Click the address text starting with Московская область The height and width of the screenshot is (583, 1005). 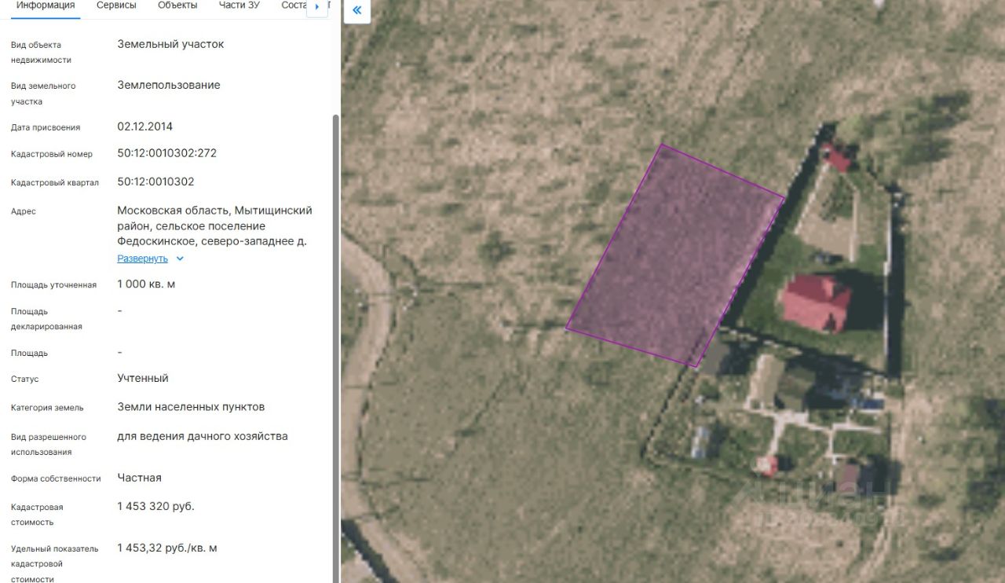215,225
